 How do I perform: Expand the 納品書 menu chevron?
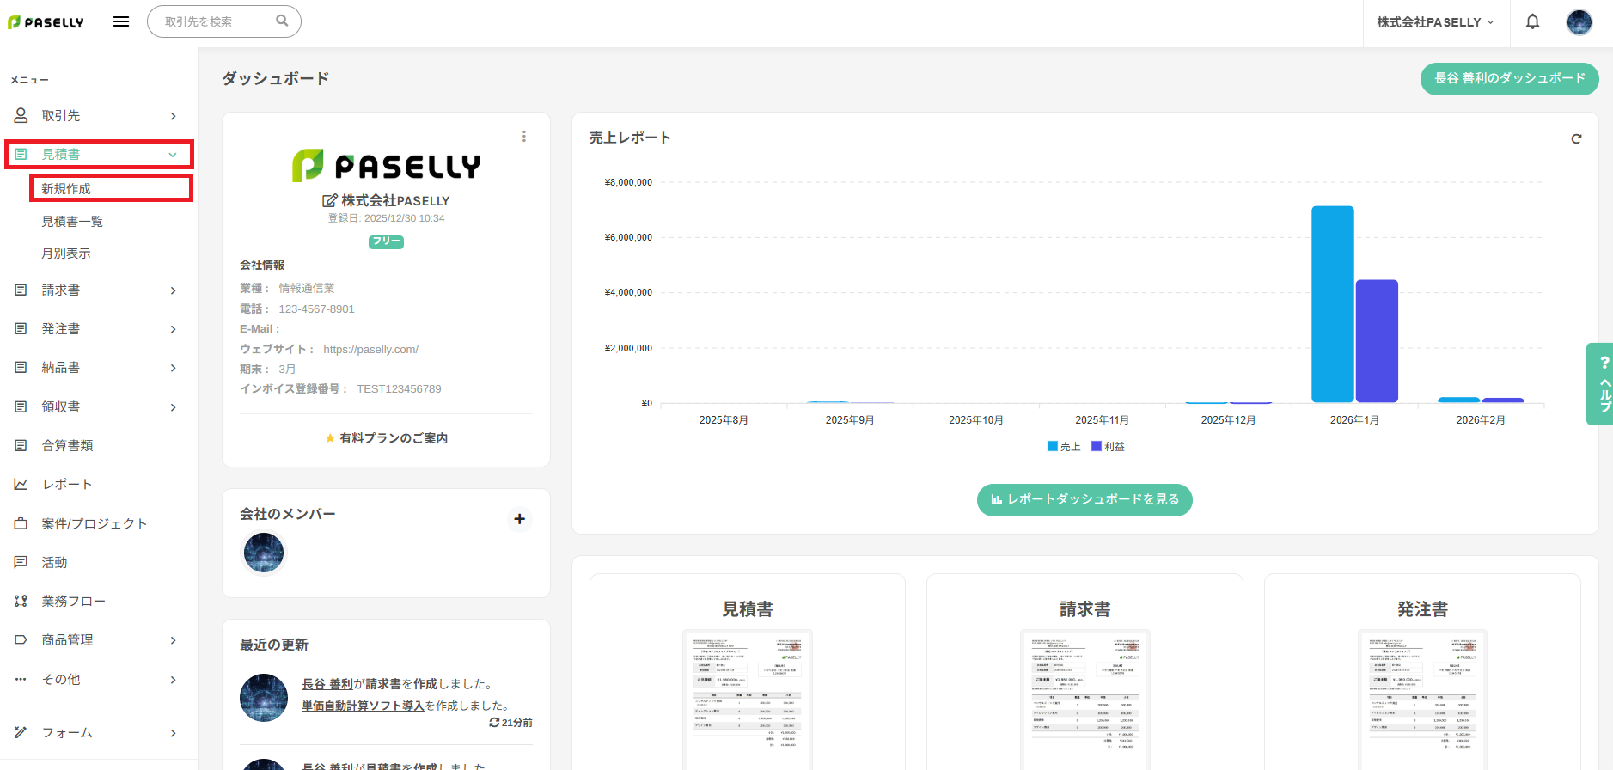pos(173,368)
